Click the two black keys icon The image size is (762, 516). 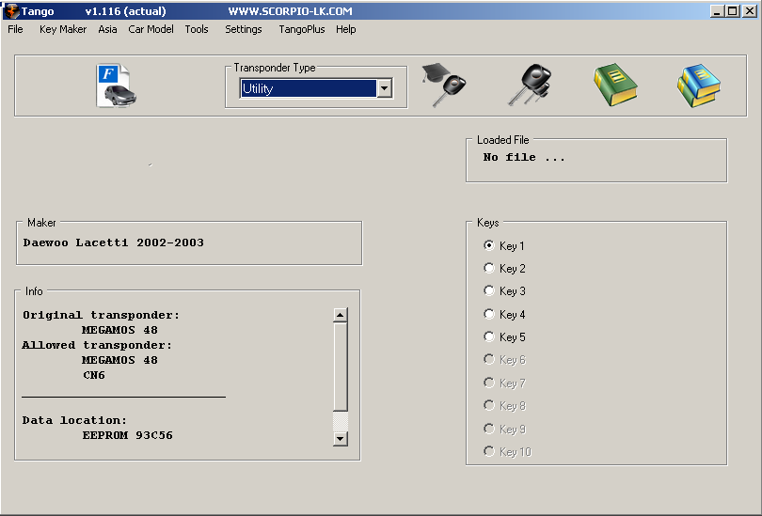point(529,86)
